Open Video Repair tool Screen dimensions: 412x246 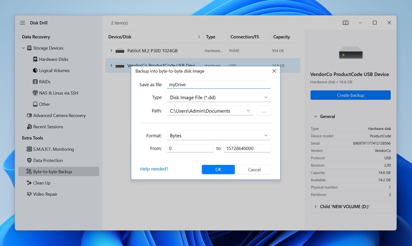pyautogui.click(x=45, y=194)
